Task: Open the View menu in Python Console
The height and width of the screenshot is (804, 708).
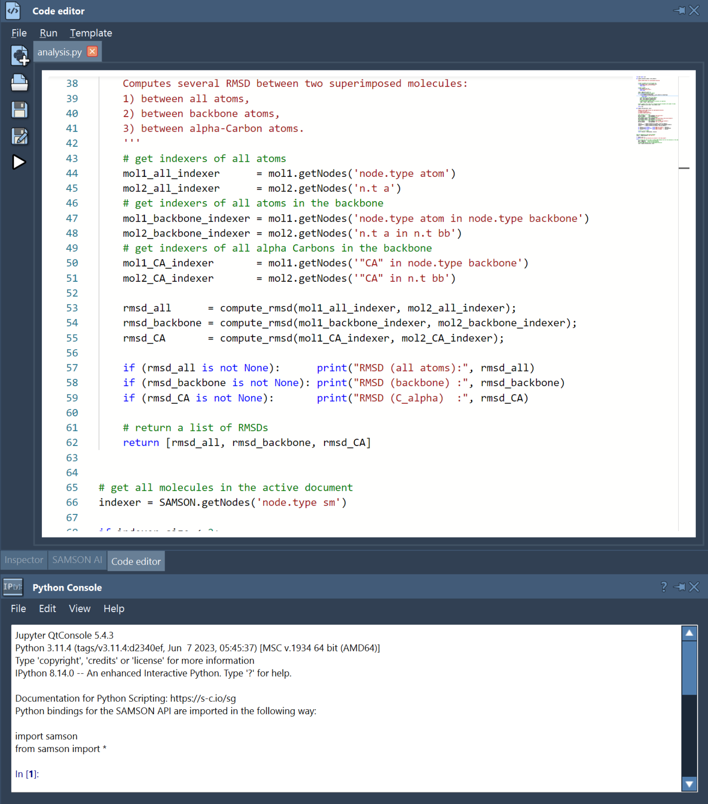Action: tap(79, 608)
